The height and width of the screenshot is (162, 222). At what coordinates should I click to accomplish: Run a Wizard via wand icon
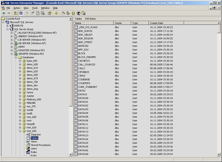coord(63,13)
